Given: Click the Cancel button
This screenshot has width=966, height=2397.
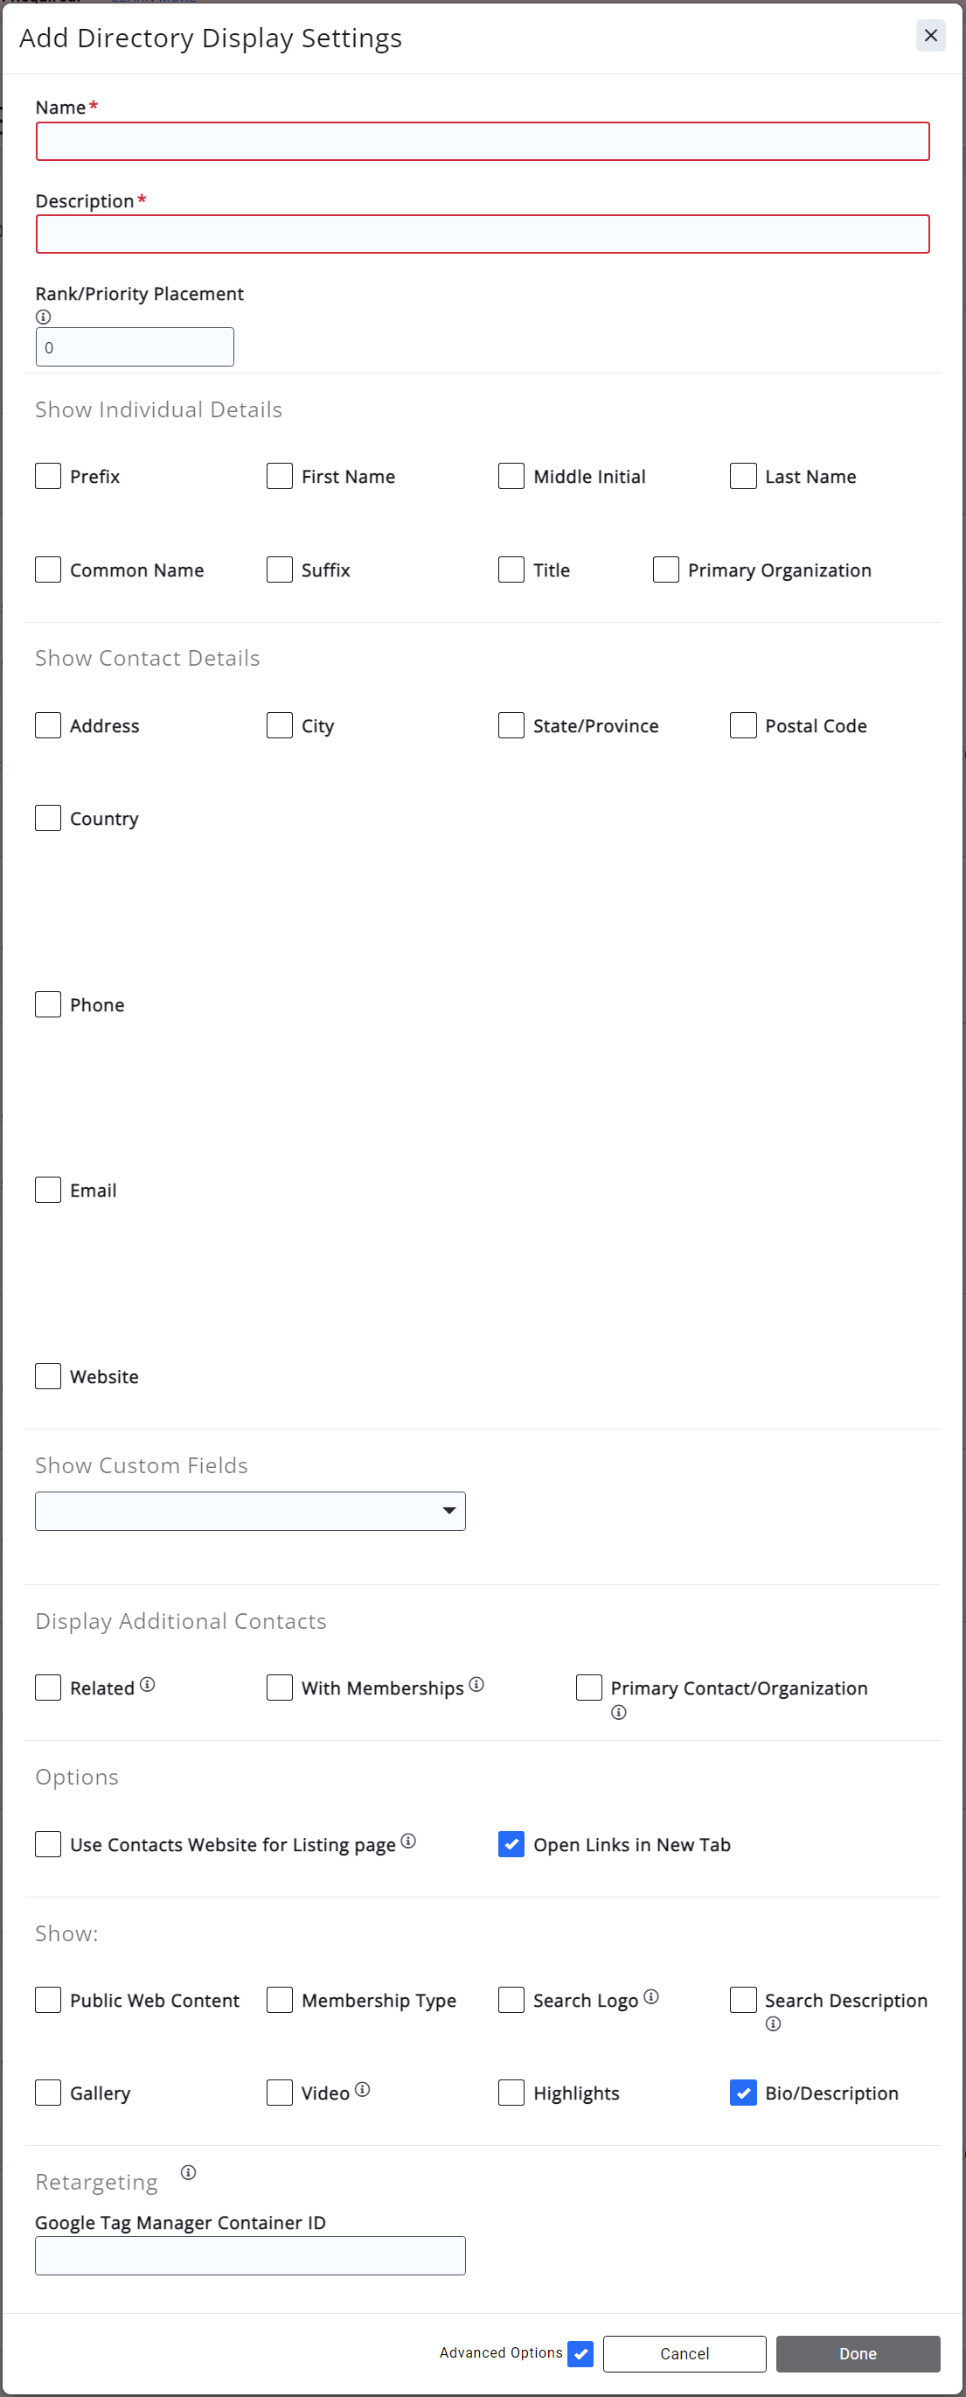Looking at the screenshot, I should [x=685, y=2353].
